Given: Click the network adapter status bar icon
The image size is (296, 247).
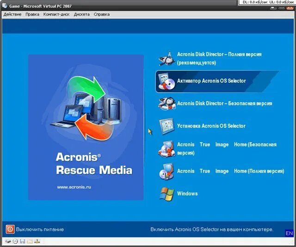Looking at the screenshot, I should coord(37,241).
